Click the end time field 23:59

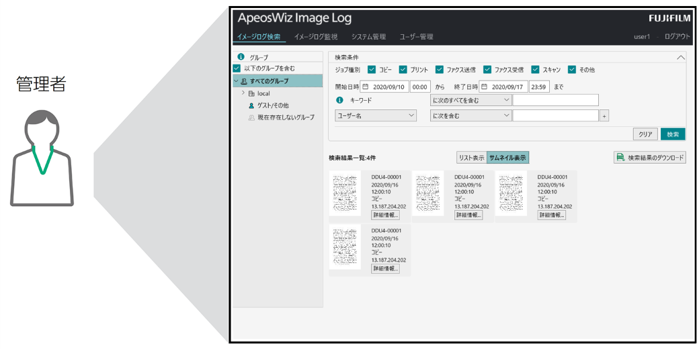coord(539,87)
